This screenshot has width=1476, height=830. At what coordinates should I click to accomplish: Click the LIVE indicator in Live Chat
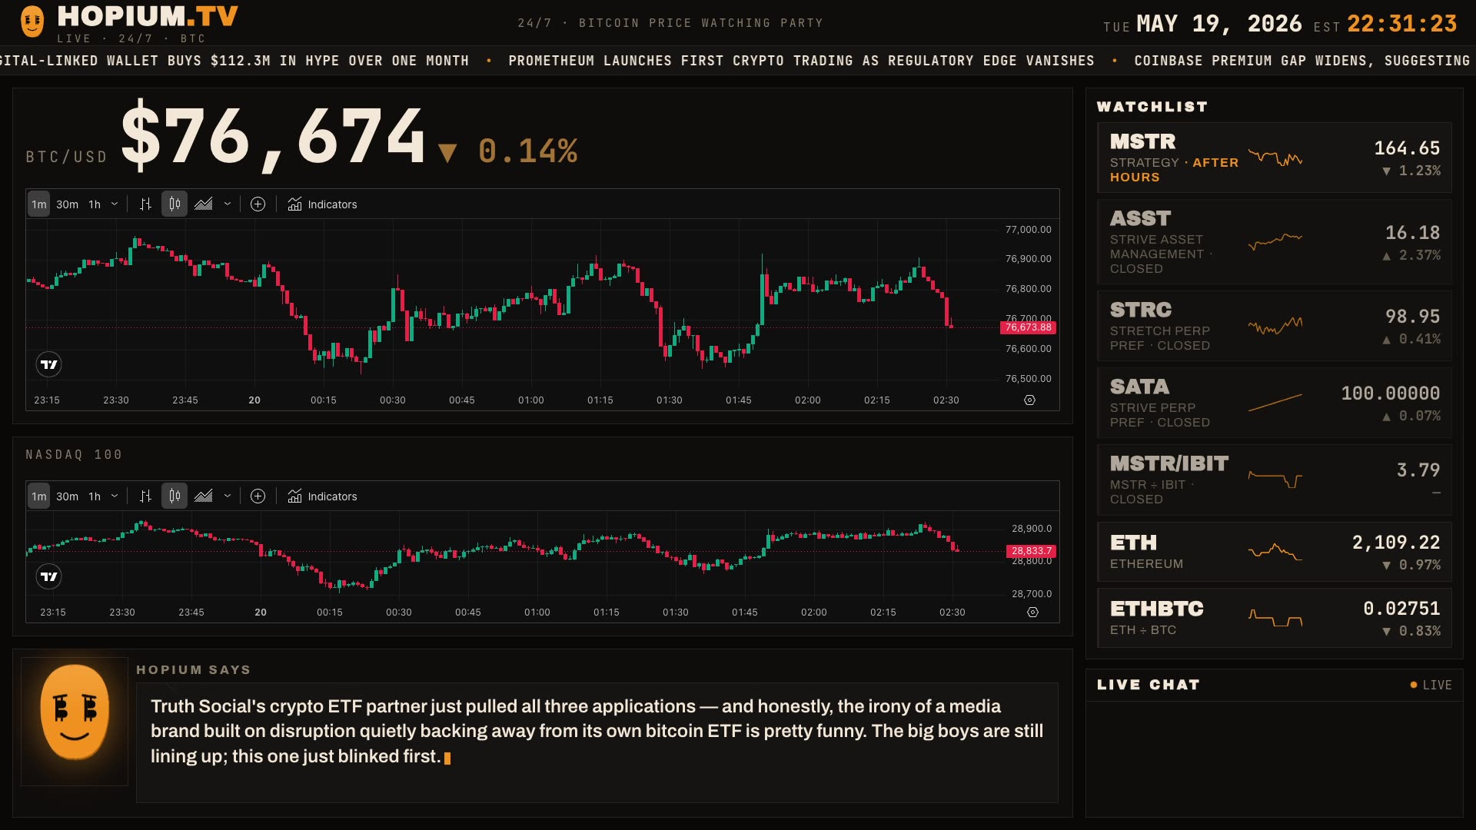(x=1431, y=685)
